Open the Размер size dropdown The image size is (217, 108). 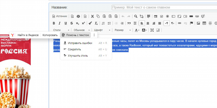123,30
